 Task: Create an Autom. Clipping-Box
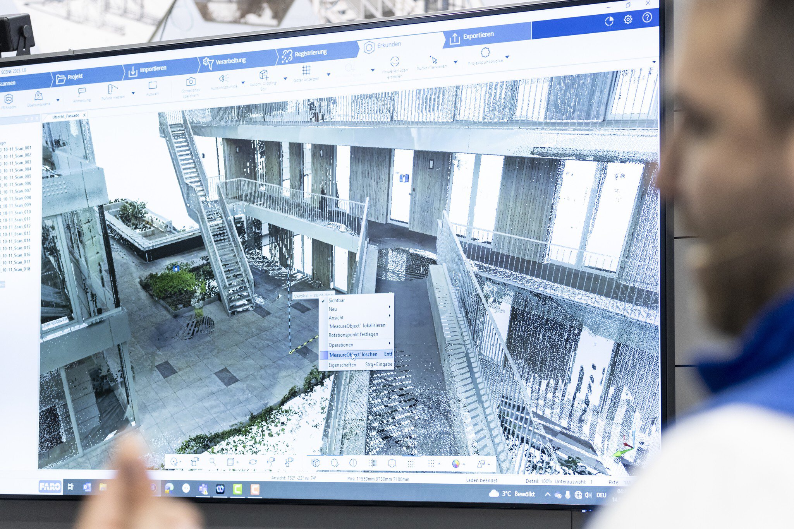pyautogui.click(x=264, y=79)
